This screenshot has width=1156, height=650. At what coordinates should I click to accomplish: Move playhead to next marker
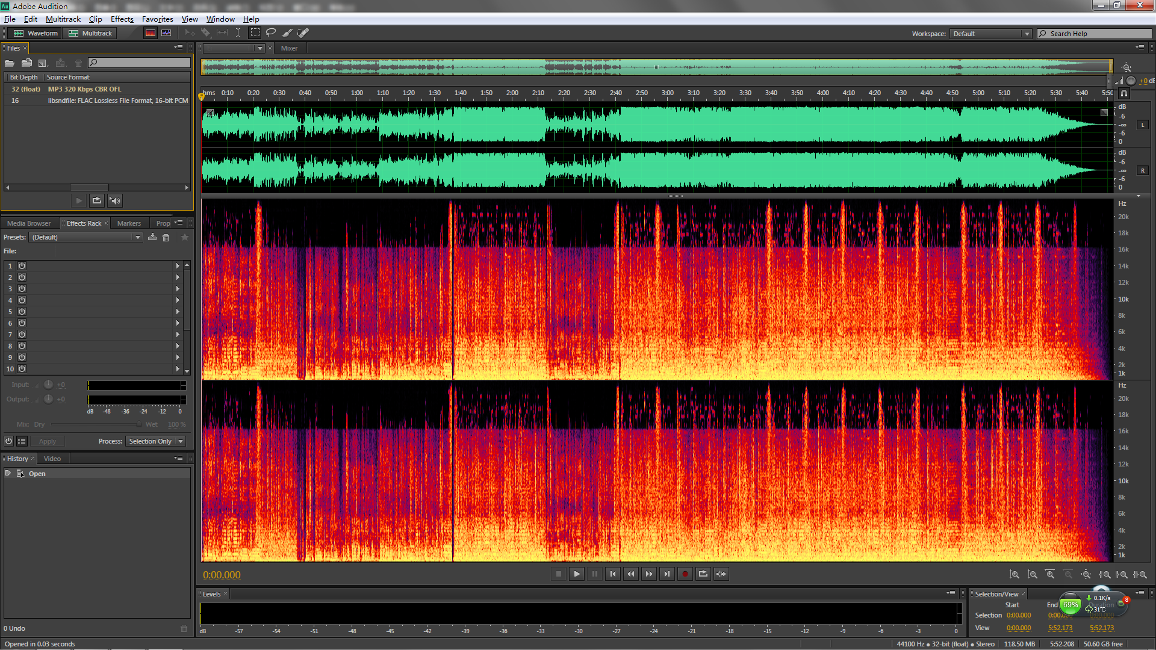point(667,574)
